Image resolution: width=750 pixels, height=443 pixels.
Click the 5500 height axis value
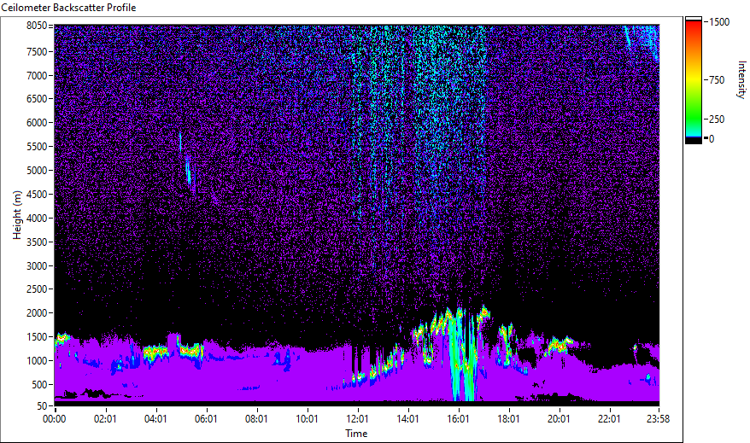(x=37, y=147)
